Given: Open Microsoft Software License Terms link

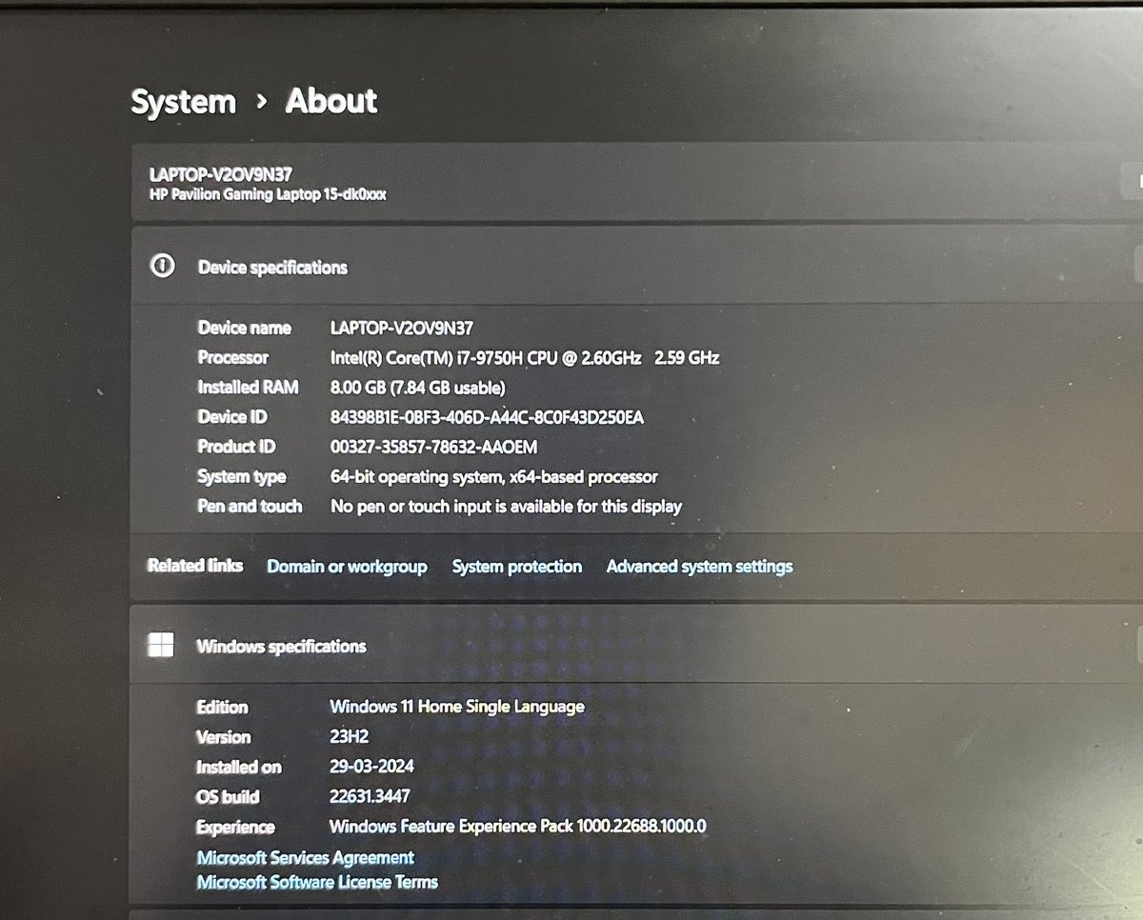Looking at the screenshot, I should click(x=317, y=882).
